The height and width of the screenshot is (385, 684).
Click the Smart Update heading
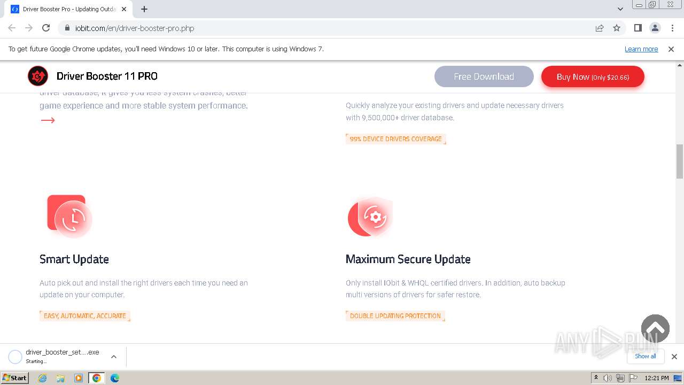pos(74,259)
